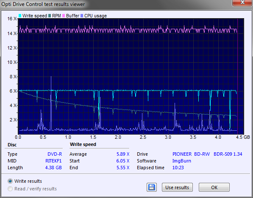Screen dimensions: 253x198
Task: Click the Use results button
Action: tap(177, 187)
